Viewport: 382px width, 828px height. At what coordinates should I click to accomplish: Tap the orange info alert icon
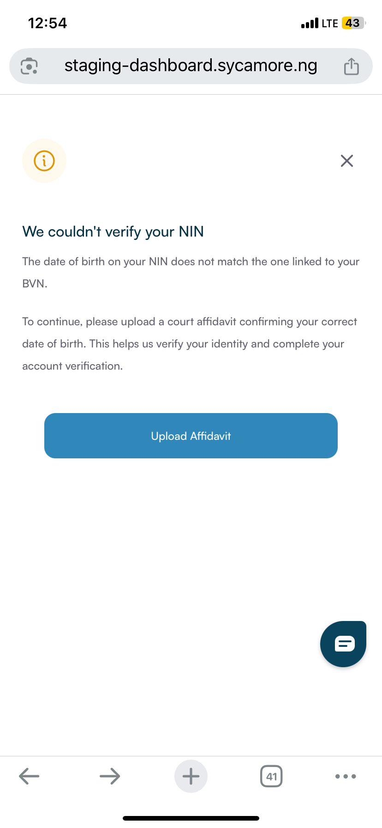tap(44, 161)
